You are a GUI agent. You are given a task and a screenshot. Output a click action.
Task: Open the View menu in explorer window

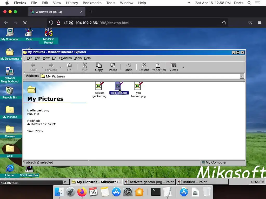(46, 58)
